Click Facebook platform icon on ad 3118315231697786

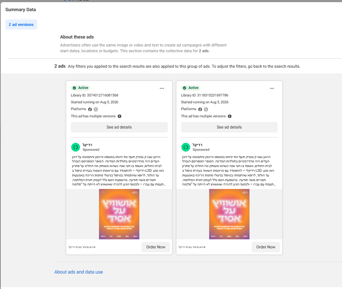(200, 109)
